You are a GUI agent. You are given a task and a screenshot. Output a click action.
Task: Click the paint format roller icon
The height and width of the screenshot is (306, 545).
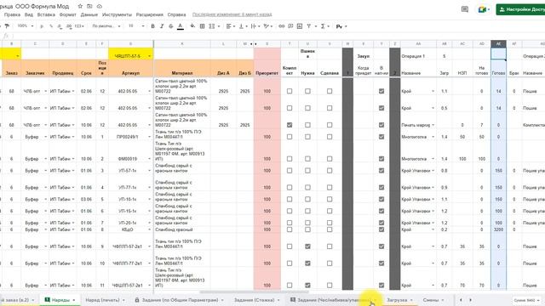(7, 26)
